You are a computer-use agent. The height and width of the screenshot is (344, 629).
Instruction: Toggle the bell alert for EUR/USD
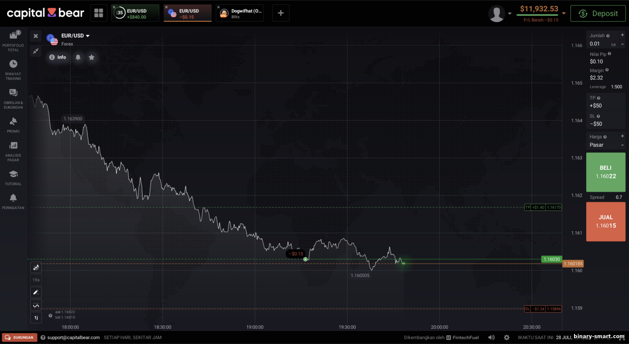click(78, 57)
